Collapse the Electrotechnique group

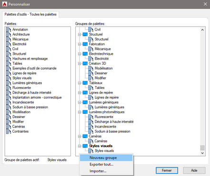click(80, 54)
